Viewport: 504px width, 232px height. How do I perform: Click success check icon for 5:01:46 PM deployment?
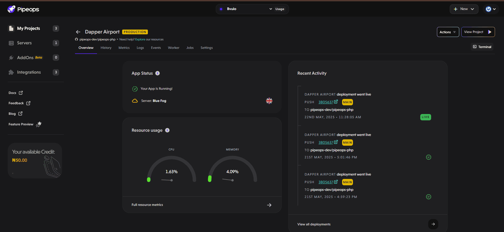[428, 157]
